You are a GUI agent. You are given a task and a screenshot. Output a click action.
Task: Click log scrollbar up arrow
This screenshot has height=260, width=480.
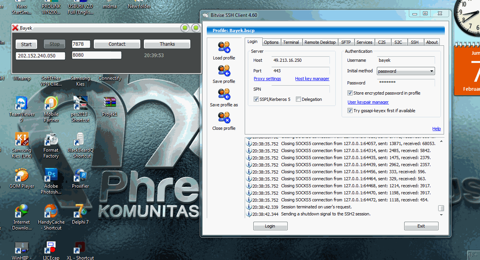click(x=441, y=141)
